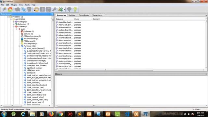The height and width of the screenshot is (117, 208).
Task: Select FTS Dictionaries (0) in the tree
Action: click(31, 39)
